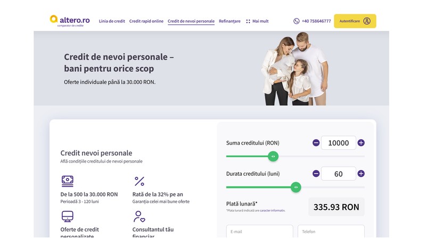Open the Refinanțare page

[230, 21]
